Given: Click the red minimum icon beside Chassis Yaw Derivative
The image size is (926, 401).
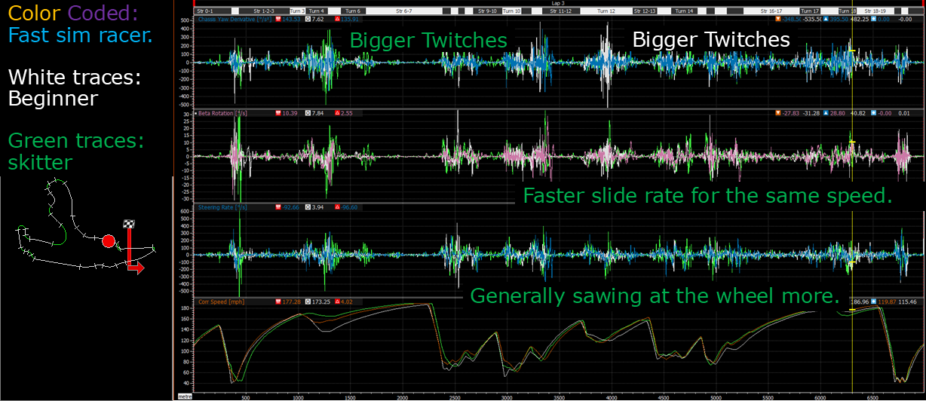Looking at the screenshot, I should tap(278, 19).
